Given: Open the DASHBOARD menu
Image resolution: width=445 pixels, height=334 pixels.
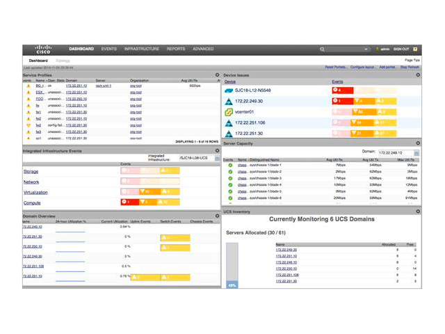Looking at the screenshot, I should click(x=81, y=49).
